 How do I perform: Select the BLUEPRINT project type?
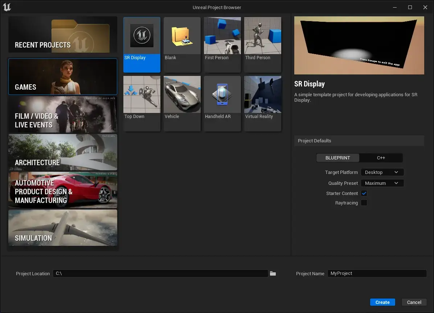pyautogui.click(x=338, y=158)
